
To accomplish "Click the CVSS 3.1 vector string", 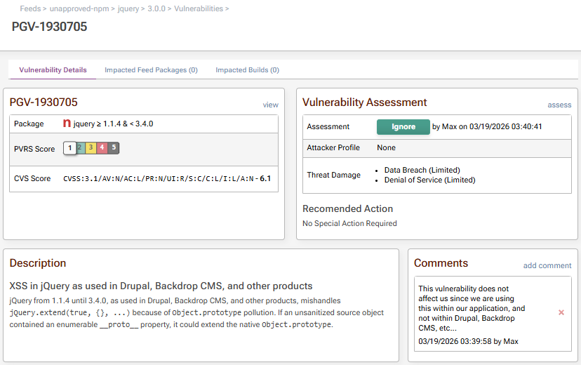I will (x=158, y=179).
